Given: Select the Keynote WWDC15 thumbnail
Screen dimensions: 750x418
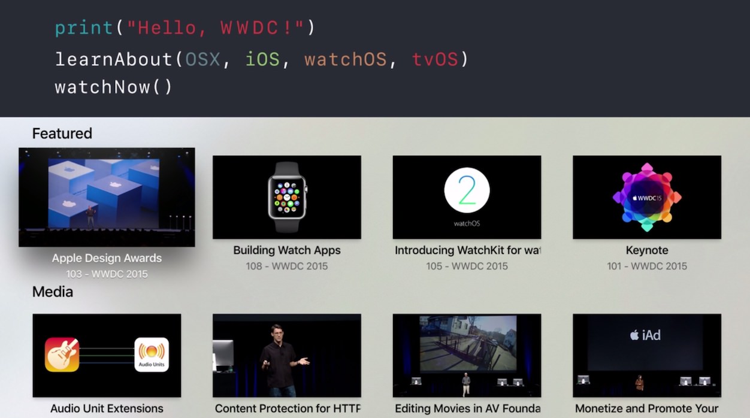Looking at the screenshot, I should coord(647,198).
